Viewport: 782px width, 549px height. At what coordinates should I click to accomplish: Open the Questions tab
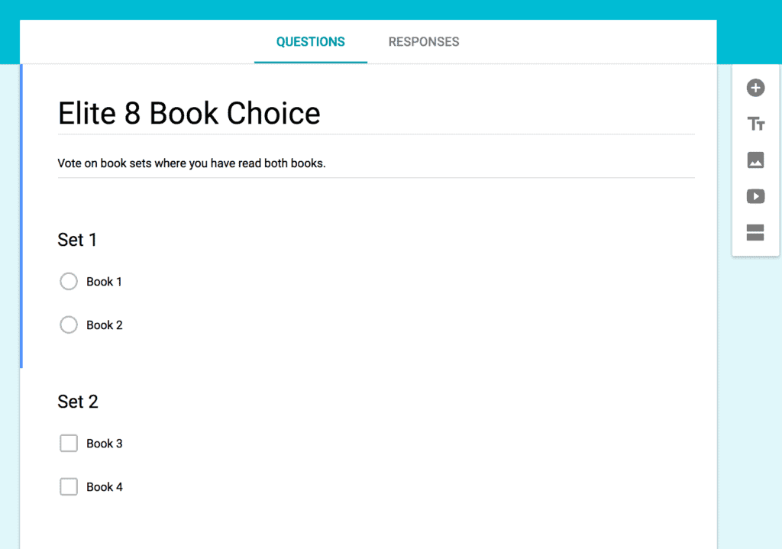click(311, 42)
